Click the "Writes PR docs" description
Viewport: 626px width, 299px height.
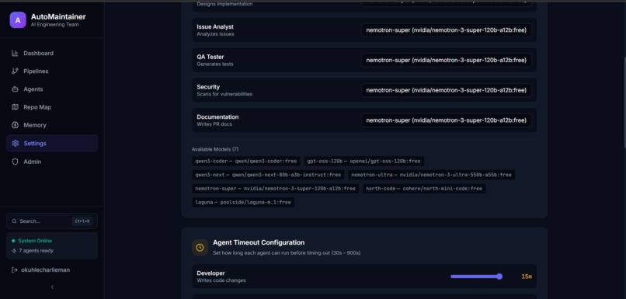pos(214,124)
